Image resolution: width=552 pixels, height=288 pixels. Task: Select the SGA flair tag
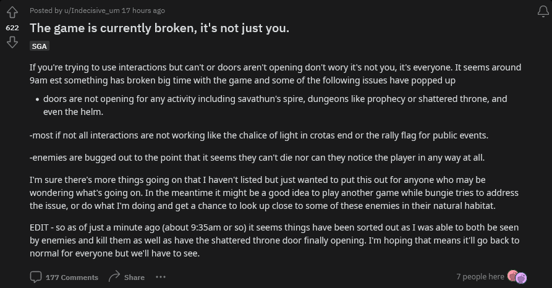pyautogui.click(x=39, y=46)
